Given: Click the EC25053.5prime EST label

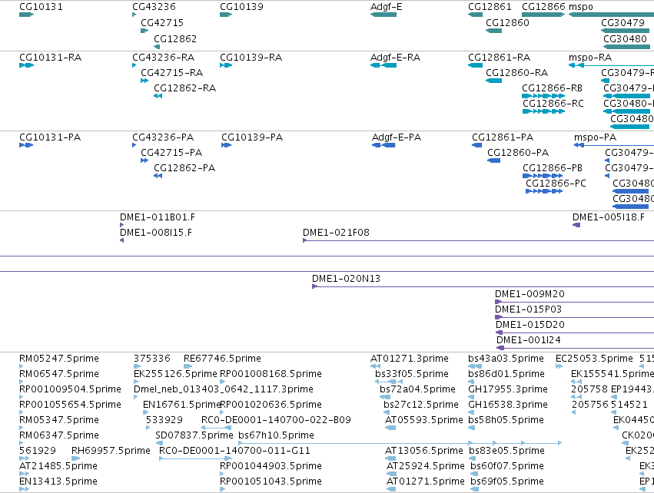Looking at the screenshot, I should 594,359.
